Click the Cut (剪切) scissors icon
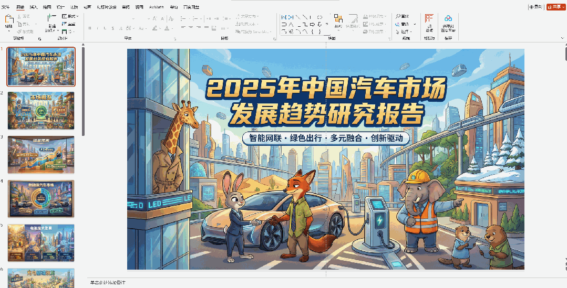 19,16
